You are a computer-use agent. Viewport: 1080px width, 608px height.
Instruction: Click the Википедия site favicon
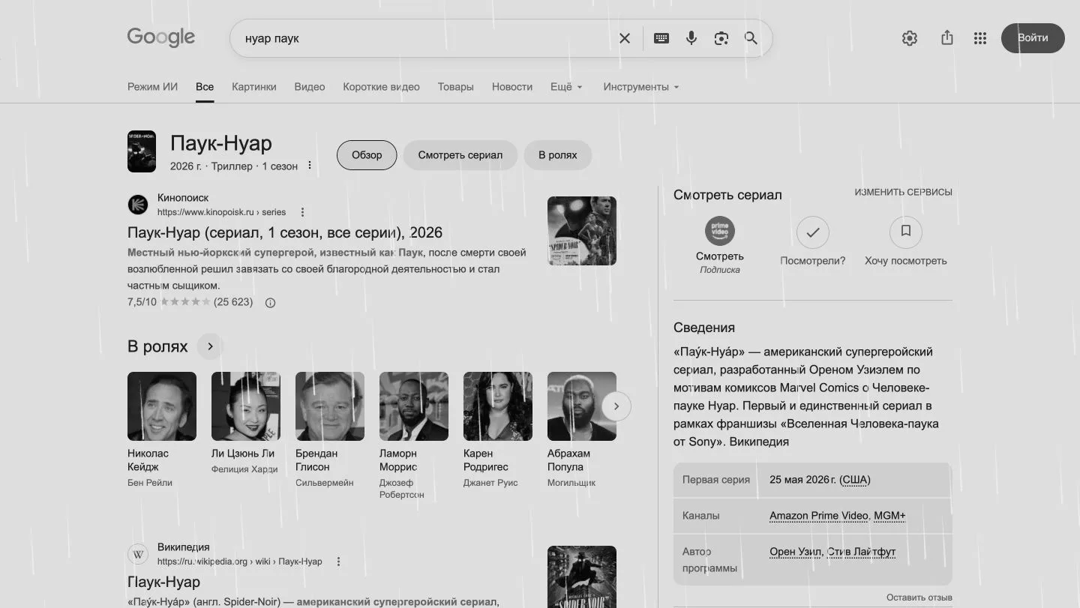pos(138,554)
